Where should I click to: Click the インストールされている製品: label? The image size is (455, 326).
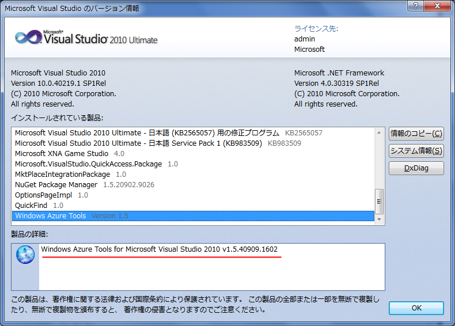click(x=57, y=118)
